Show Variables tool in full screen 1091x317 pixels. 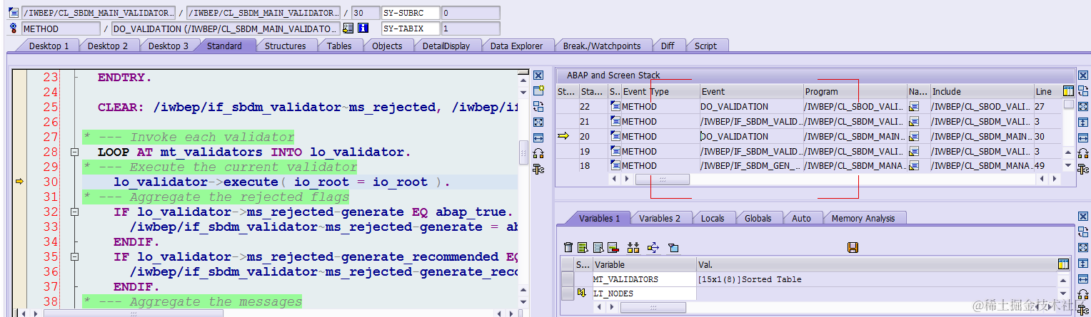click(x=1083, y=247)
